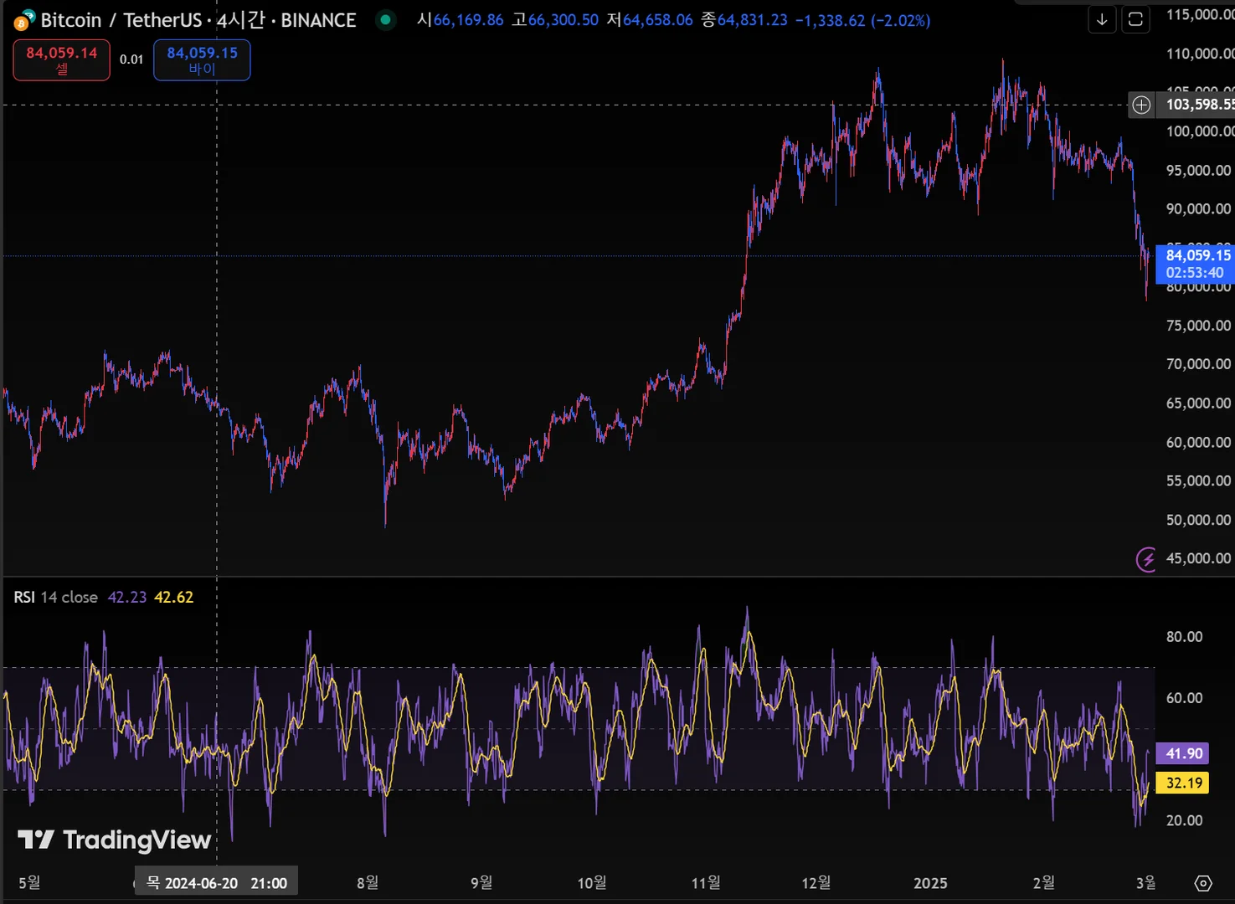The image size is (1235, 904).
Task: Click the open value 66,169.86
Action: pyautogui.click(x=468, y=20)
